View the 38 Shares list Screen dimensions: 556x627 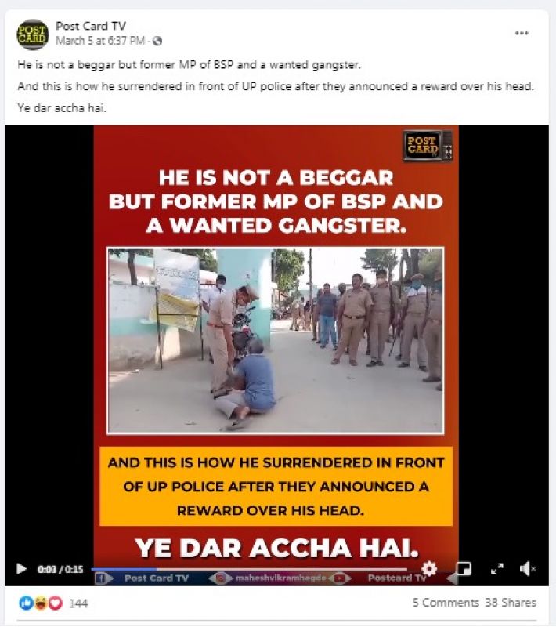511,603
